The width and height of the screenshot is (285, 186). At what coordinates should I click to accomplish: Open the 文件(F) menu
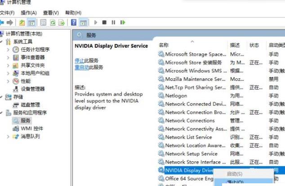click(7, 13)
